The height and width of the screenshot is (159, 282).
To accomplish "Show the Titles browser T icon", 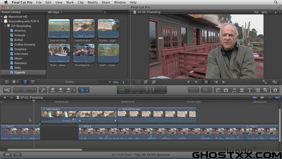I will point(250,90).
